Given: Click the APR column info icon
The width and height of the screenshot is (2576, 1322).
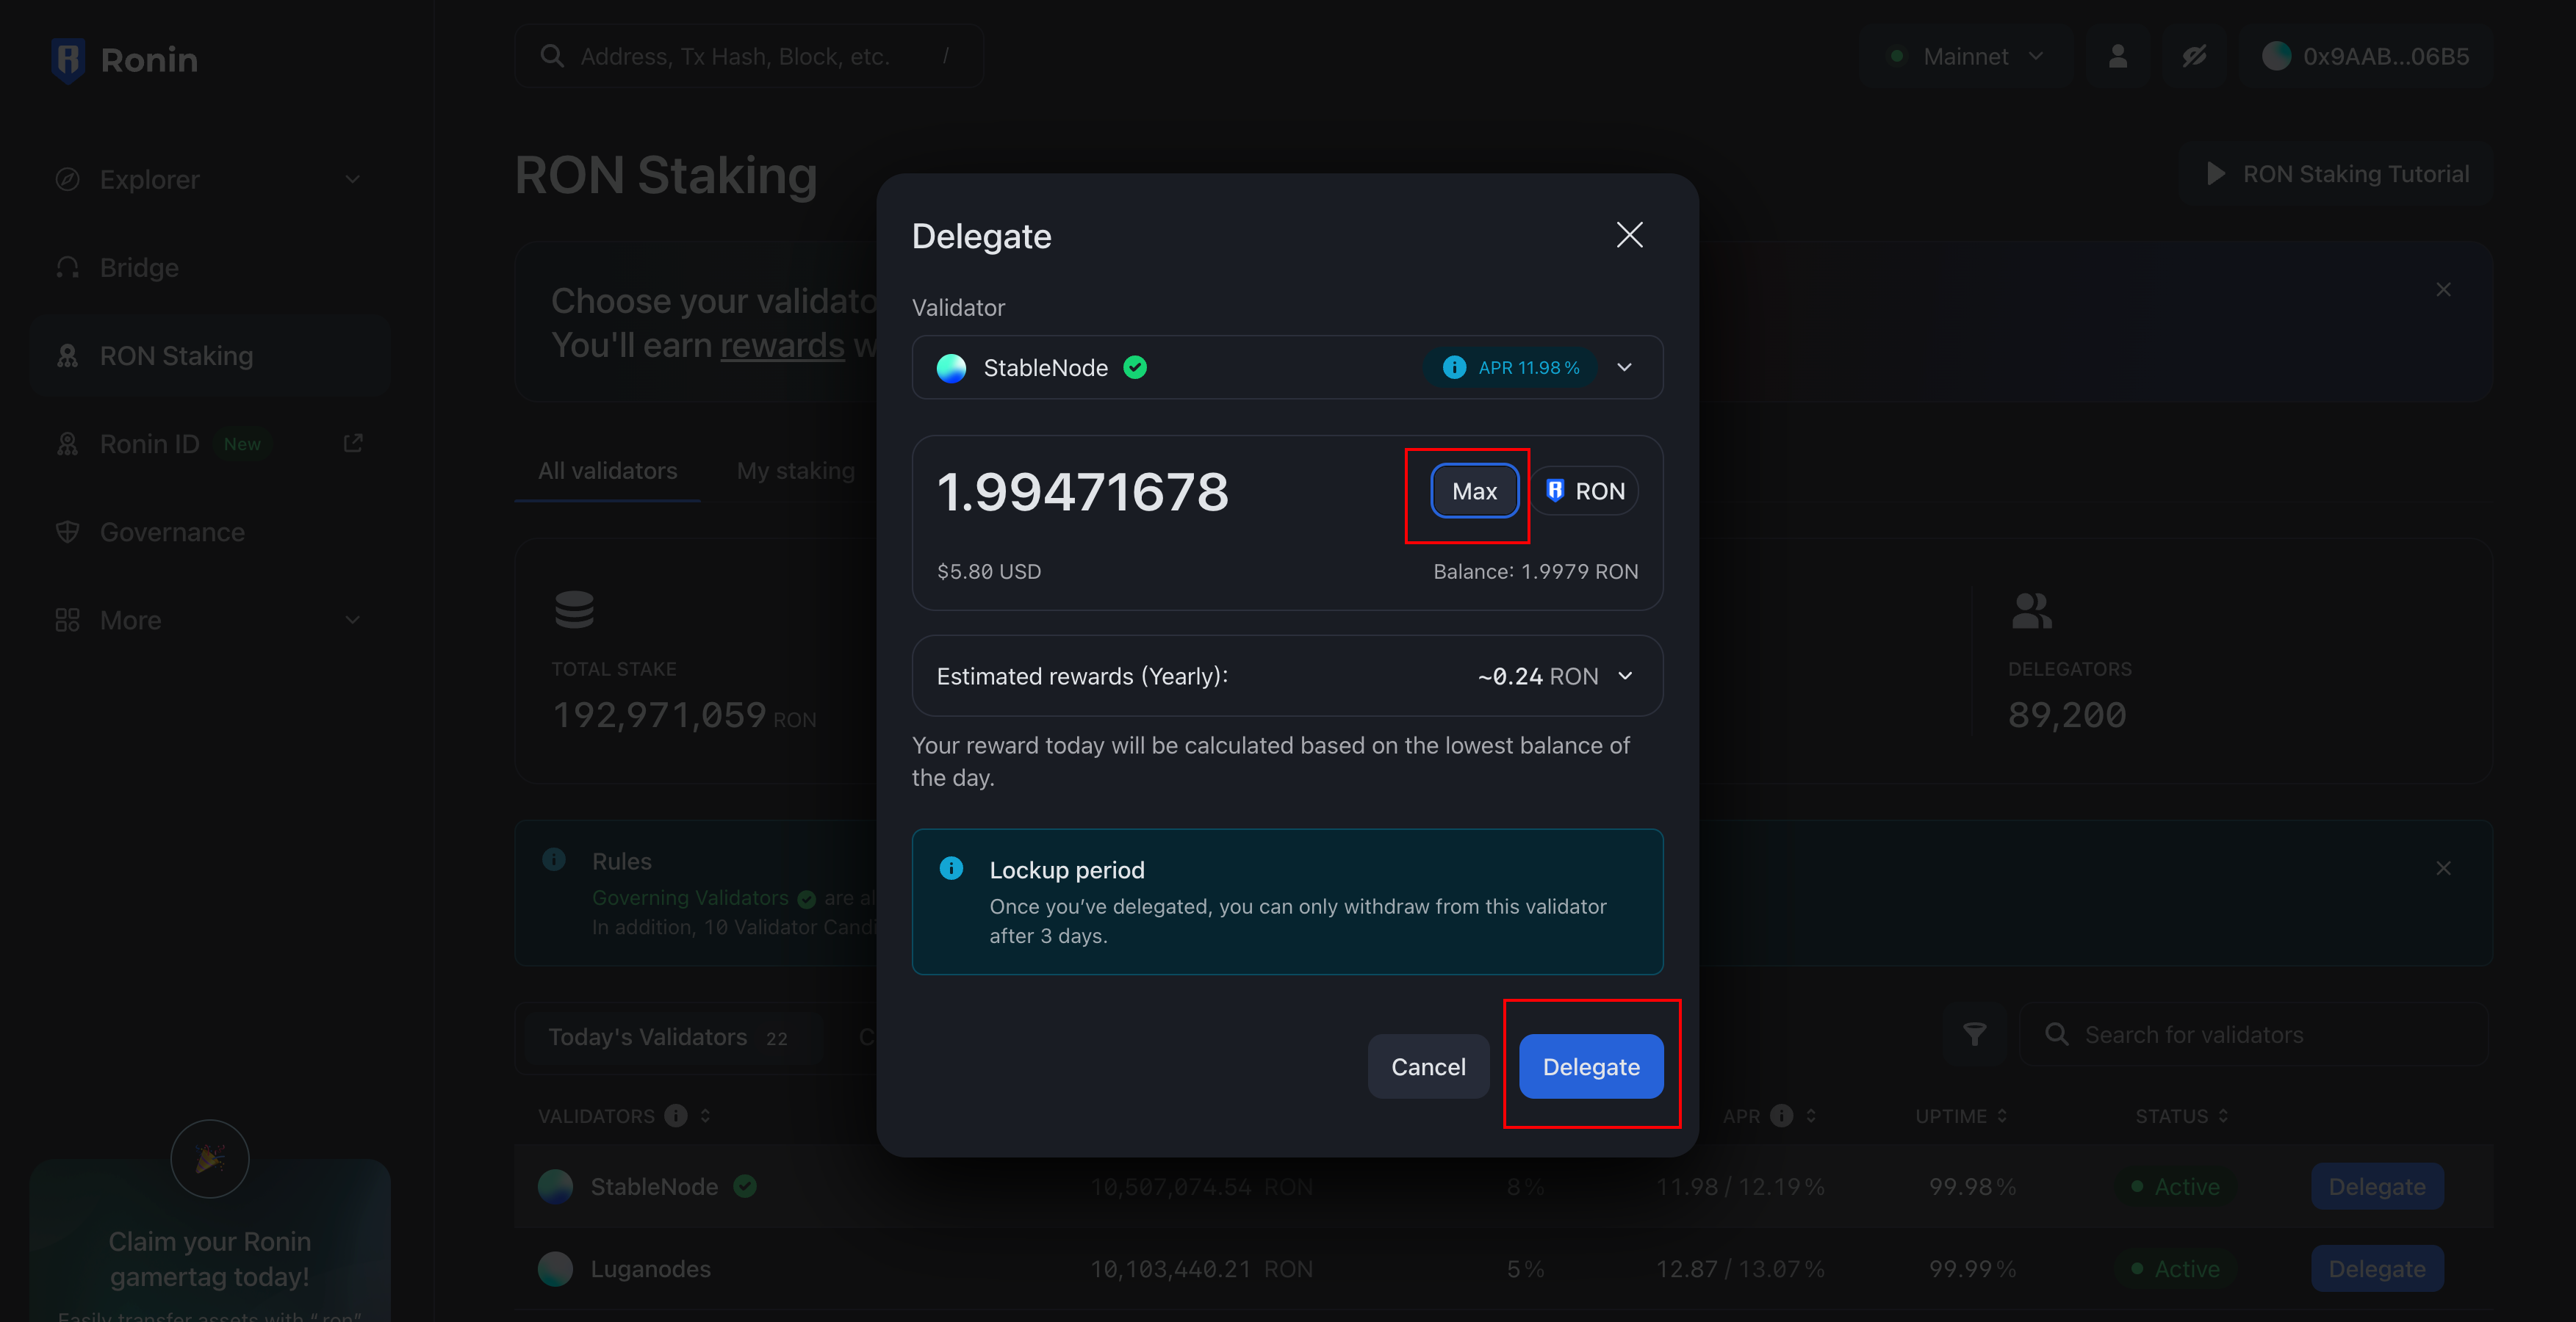Looking at the screenshot, I should (1781, 1115).
